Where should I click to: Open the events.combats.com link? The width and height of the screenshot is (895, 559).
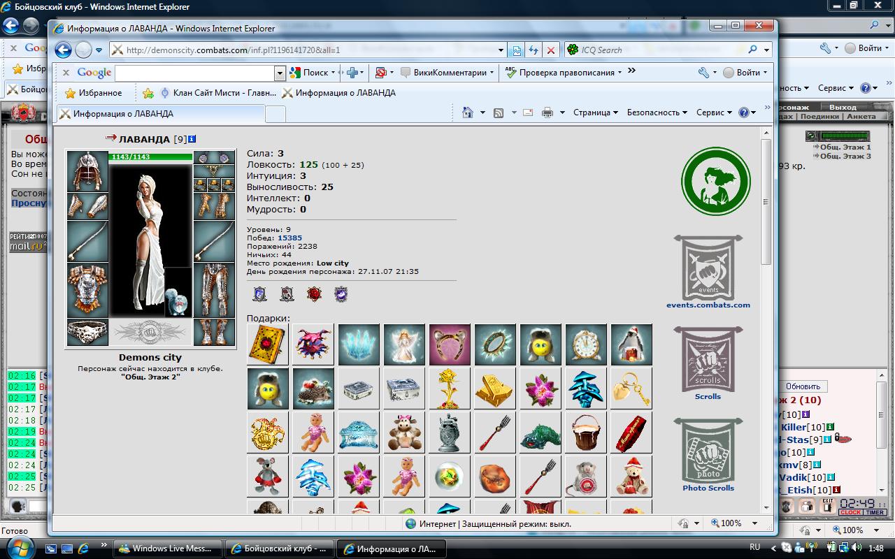click(708, 305)
